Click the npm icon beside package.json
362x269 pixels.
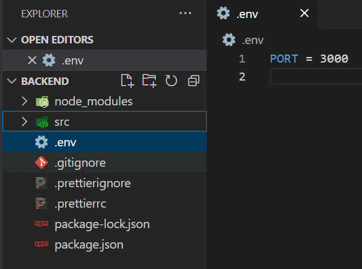pyautogui.click(x=41, y=244)
